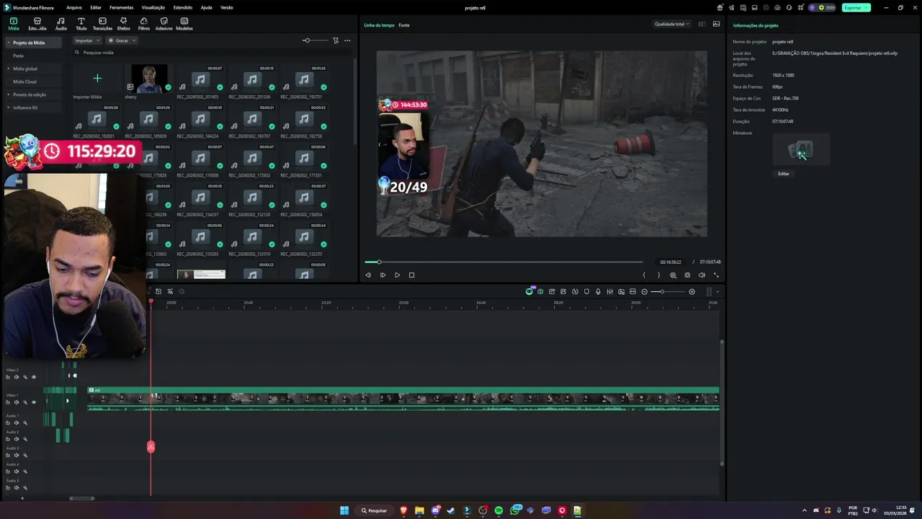Click the mark-in curly brace icon
Image resolution: width=922 pixels, height=519 pixels.
tap(644, 275)
